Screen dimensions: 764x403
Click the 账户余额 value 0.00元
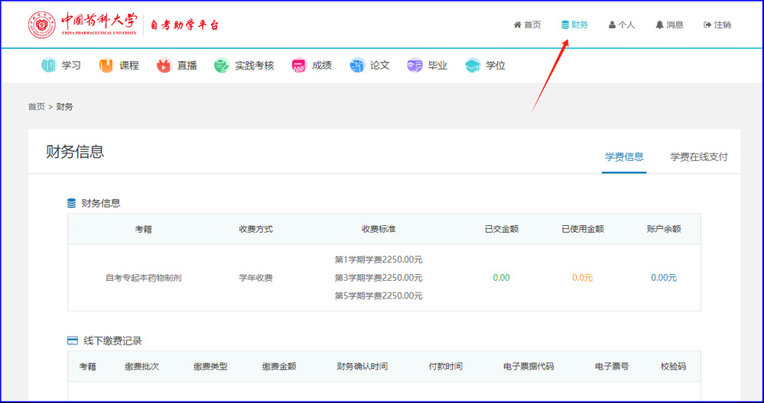pyautogui.click(x=664, y=278)
